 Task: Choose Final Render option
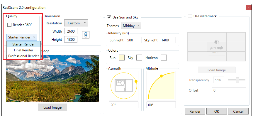tap(23, 50)
